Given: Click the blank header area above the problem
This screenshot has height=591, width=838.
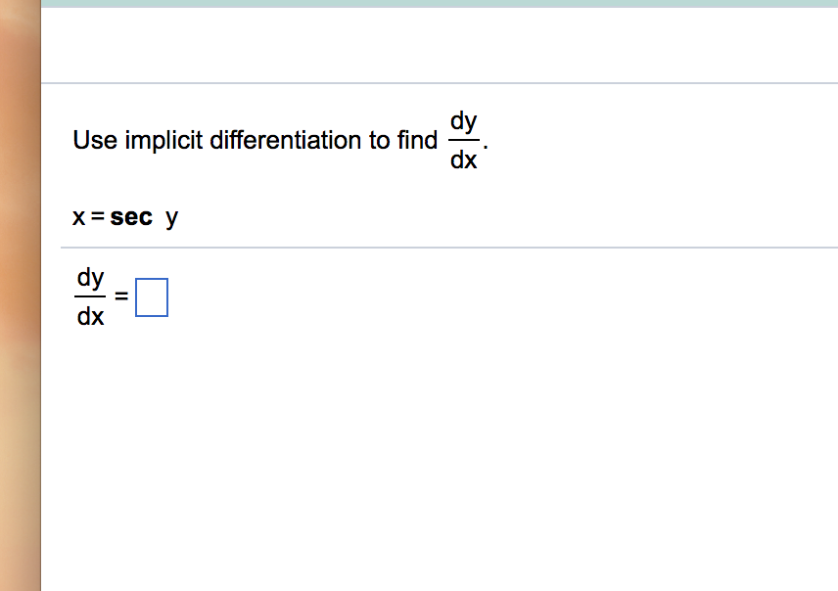Looking at the screenshot, I should (x=441, y=44).
